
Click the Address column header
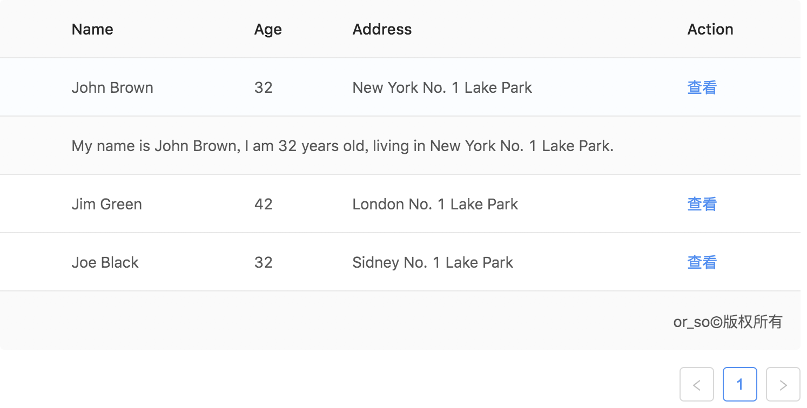coord(382,29)
